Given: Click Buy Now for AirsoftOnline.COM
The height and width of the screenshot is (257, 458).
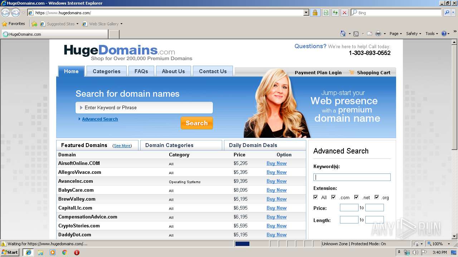Looking at the screenshot, I should (x=277, y=163).
